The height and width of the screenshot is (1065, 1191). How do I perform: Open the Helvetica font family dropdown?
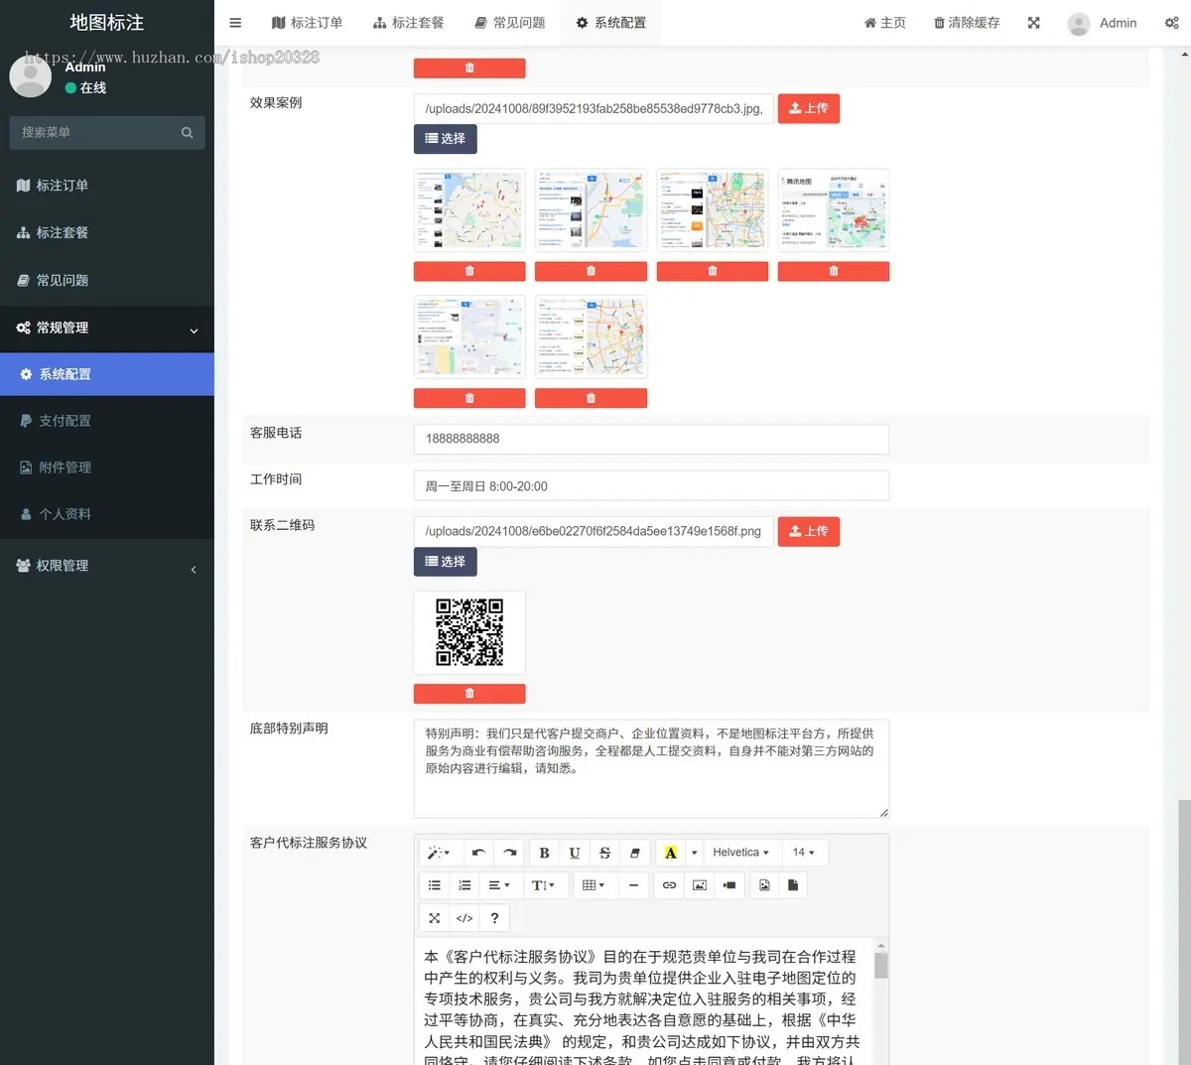click(x=740, y=853)
